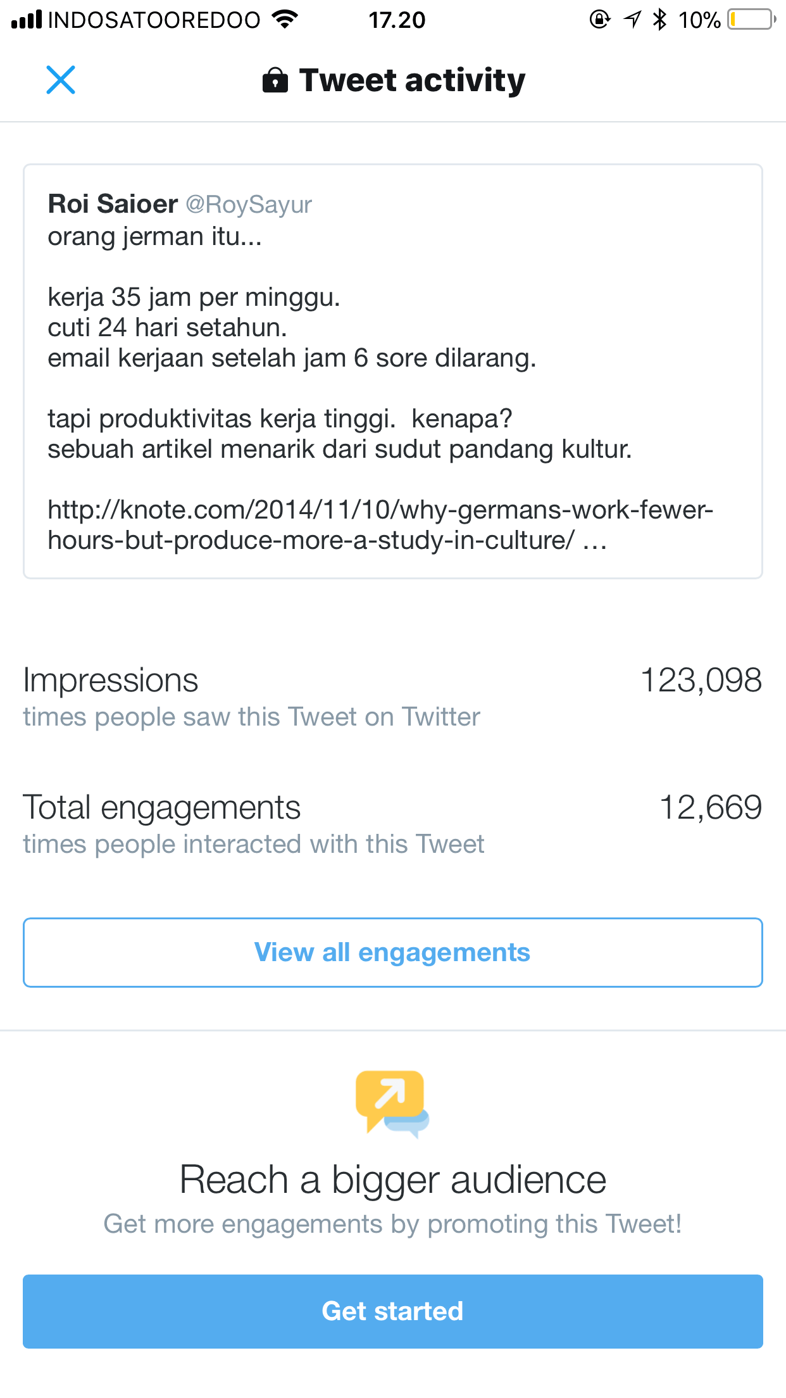Tap the 12,669 engagements count
Screen dimensions: 786x1398
pyautogui.click(x=711, y=808)
